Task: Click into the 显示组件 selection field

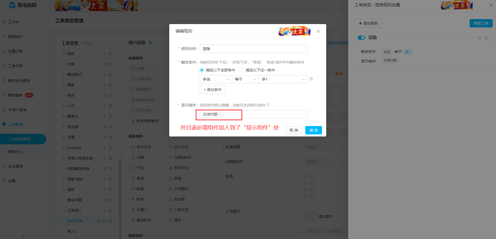Action: [254, 114]
